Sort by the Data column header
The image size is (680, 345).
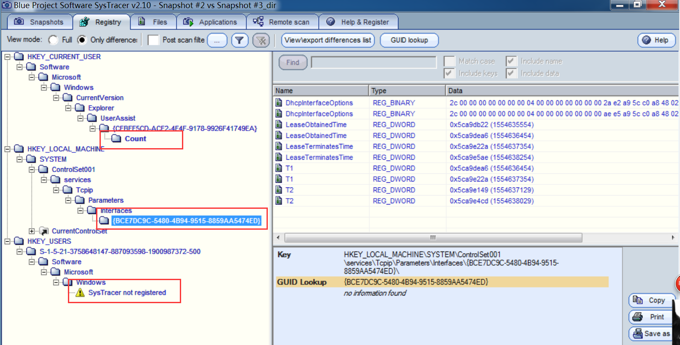[x=563, y=91]
